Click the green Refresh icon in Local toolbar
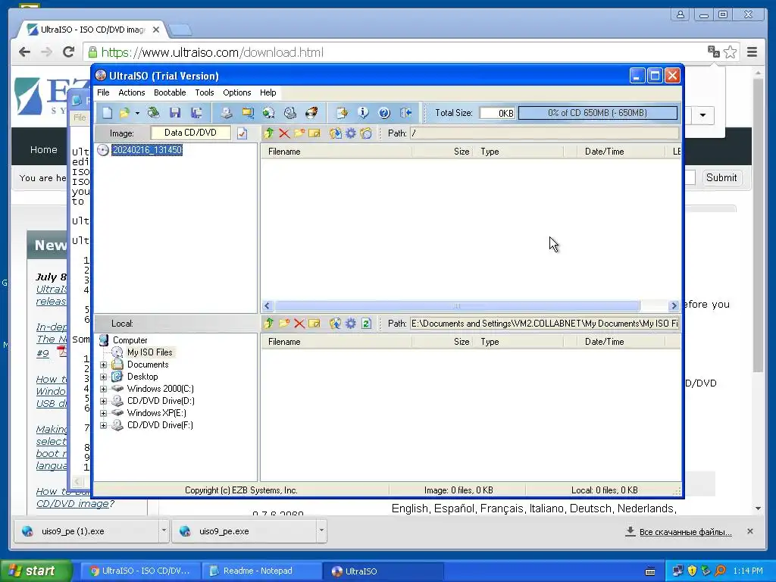The height and width of the screenshot is (582, 776). pyautogui.click(x=366, y=323)
